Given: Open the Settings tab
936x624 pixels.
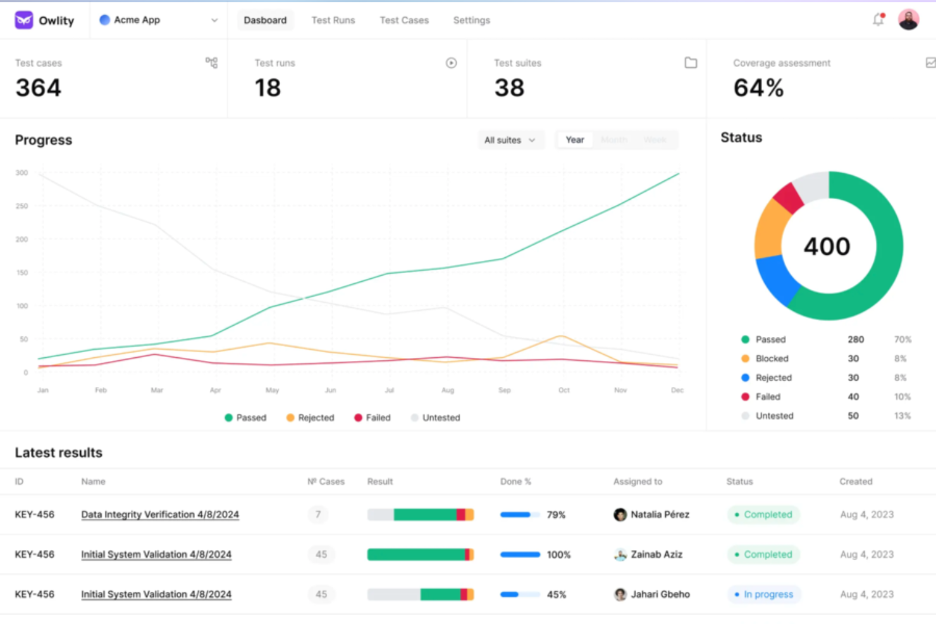Looking at the screenshot, I should pyautogui.click(x=471, y=20).
